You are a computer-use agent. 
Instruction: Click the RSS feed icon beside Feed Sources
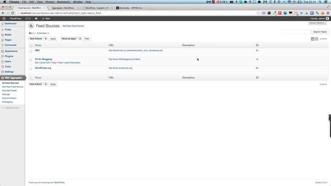coord(31,26)
